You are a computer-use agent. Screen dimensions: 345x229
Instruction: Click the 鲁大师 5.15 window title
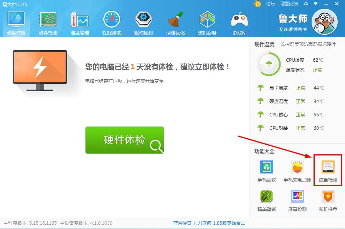click(15, 4)
